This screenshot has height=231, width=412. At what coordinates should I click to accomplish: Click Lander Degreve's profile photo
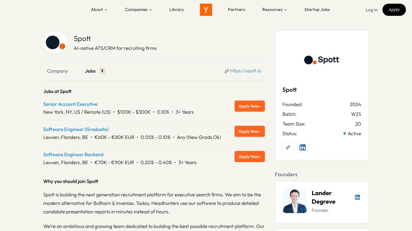[294, 201]
